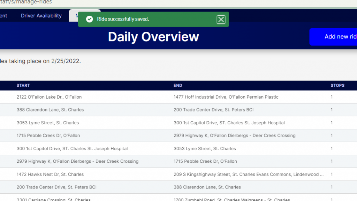Click the Daily Overview heading
Viewport: 357px width, 201px height.
tap(153, 37)
